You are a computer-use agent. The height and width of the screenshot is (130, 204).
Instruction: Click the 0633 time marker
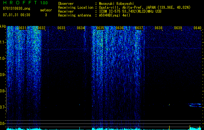[61, 28]
